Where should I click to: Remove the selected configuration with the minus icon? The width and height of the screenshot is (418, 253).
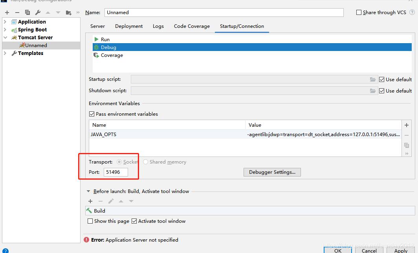tap(17, 13)
